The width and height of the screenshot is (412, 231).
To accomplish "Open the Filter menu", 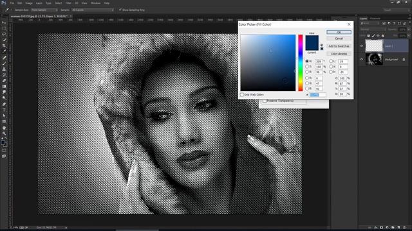I will 68,3.
